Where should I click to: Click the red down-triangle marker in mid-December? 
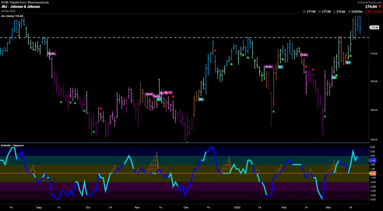(x=215, y=50)
